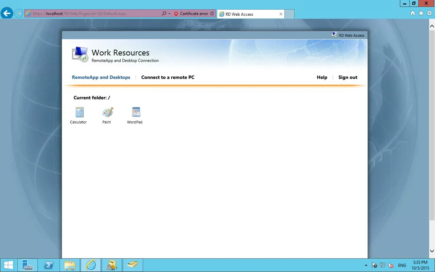Open browser Tools gear icon
Viewport: 435px width, 272px height.
click(x=429, y=13)
